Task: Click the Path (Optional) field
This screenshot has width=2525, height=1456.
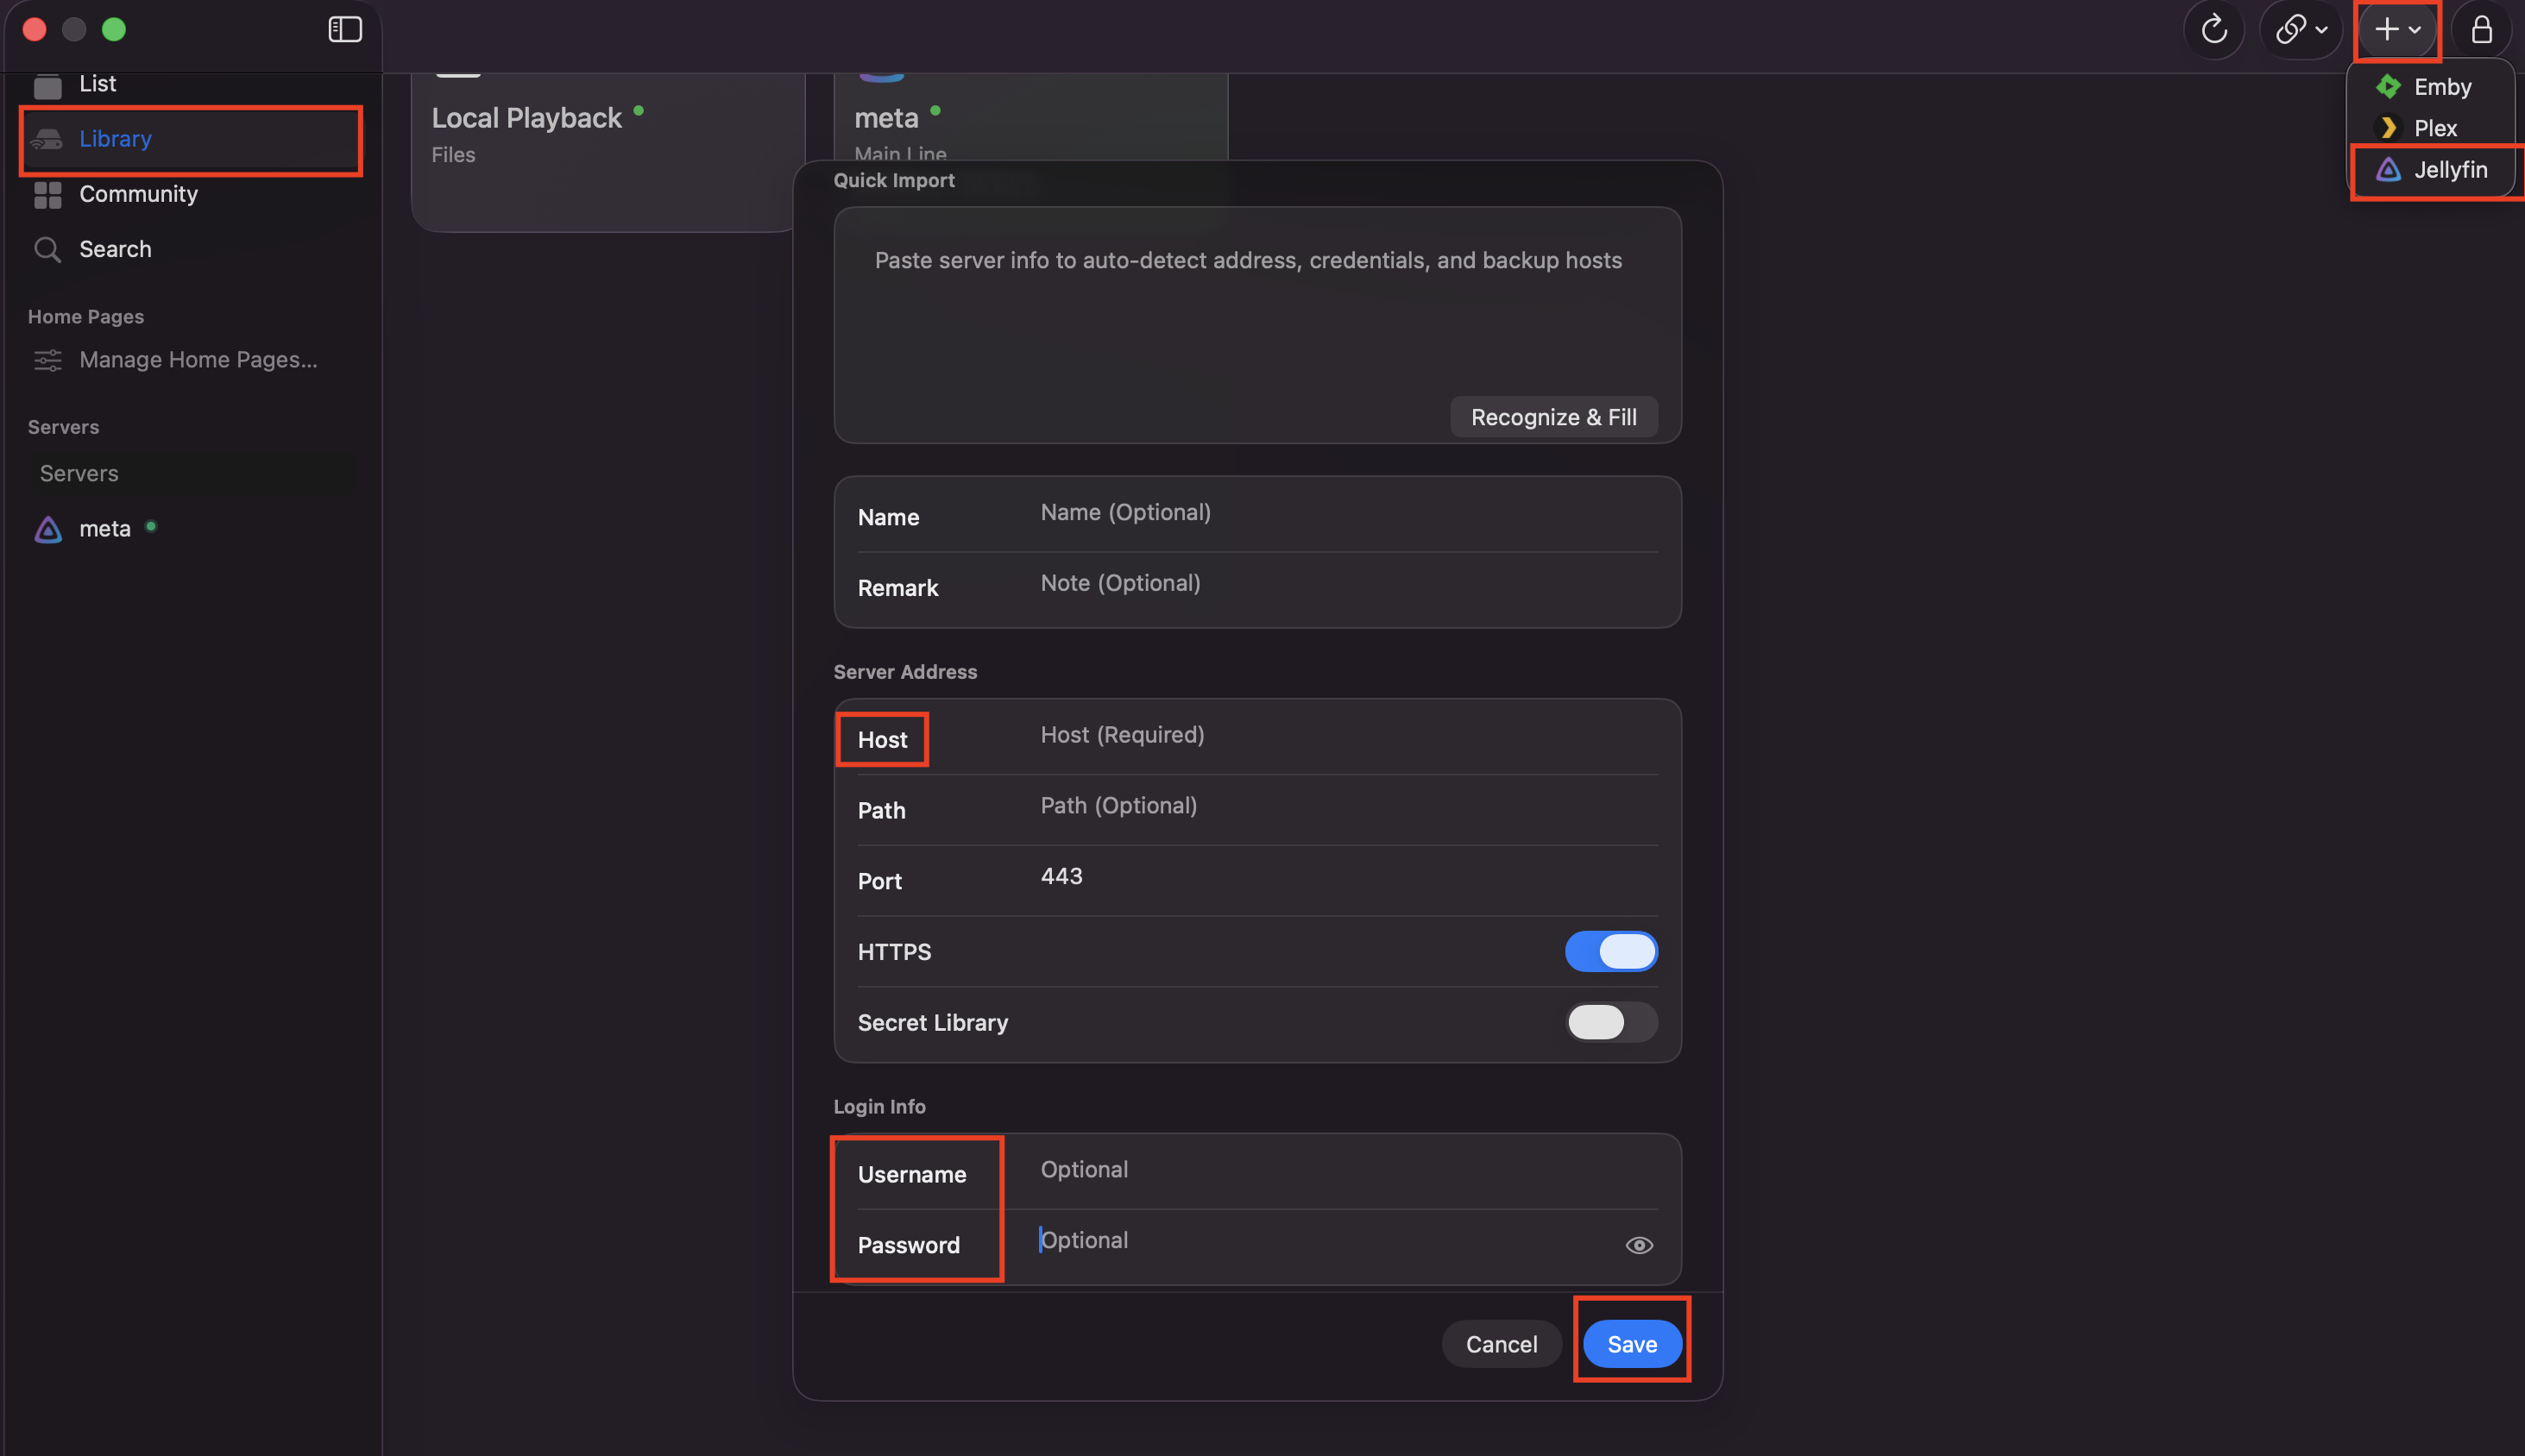Action: 1348,806
